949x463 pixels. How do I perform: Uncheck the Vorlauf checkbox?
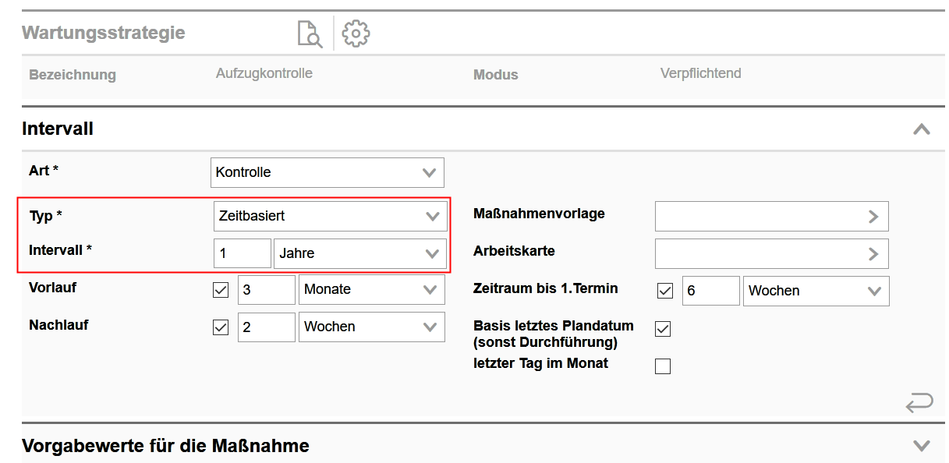click(x=221, y=290)
